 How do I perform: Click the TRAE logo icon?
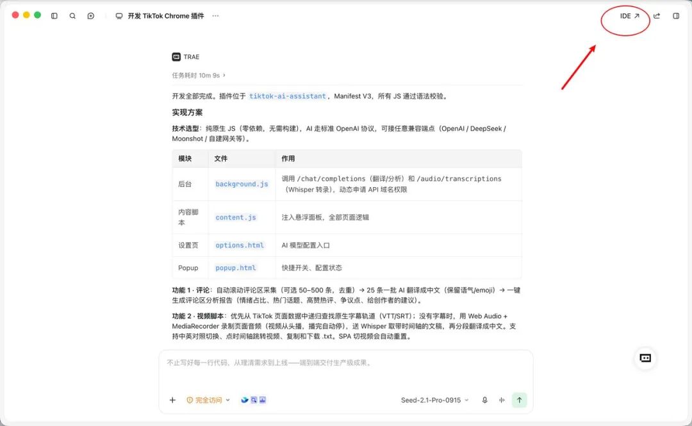point(176,57)
